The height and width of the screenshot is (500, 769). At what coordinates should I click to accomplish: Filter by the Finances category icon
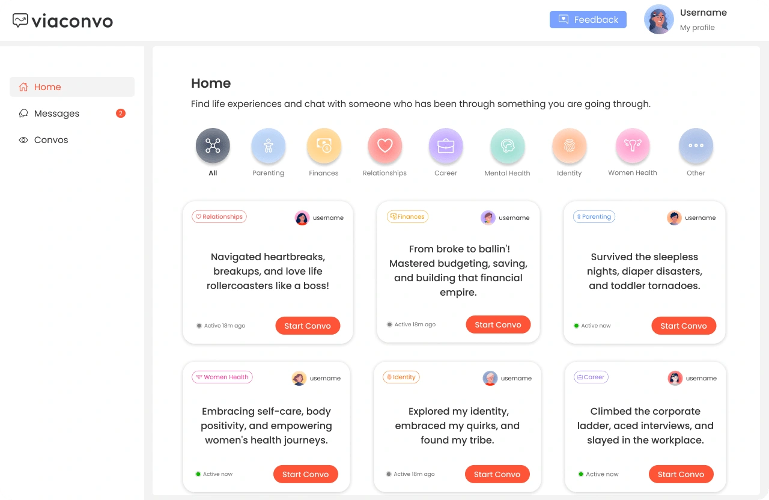(324, 146)
